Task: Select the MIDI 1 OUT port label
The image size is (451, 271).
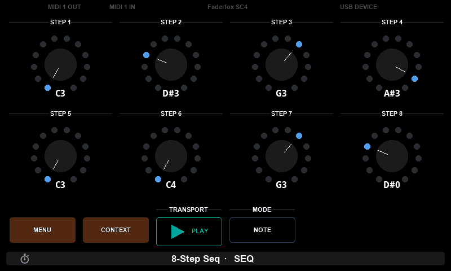Action: [64, 7]
